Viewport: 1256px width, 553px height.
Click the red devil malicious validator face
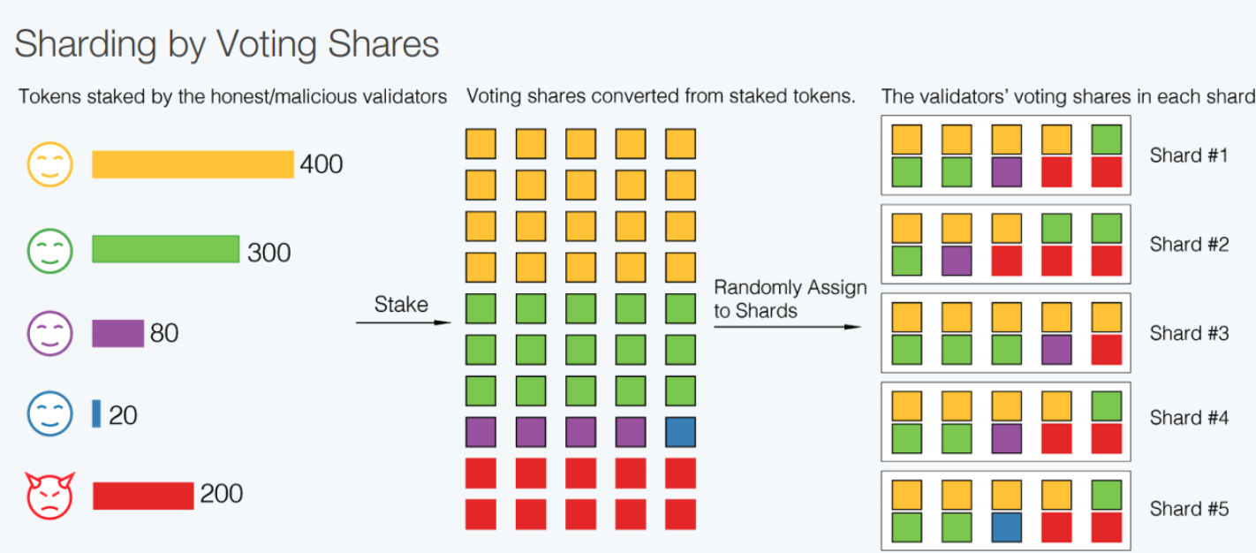click(50, 494)
